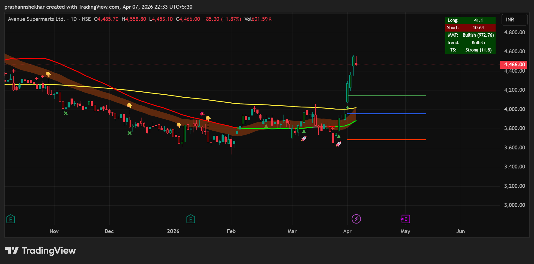Click the Short value 10.64 cell
The image size is (534, 264).
tap(478, 28)
